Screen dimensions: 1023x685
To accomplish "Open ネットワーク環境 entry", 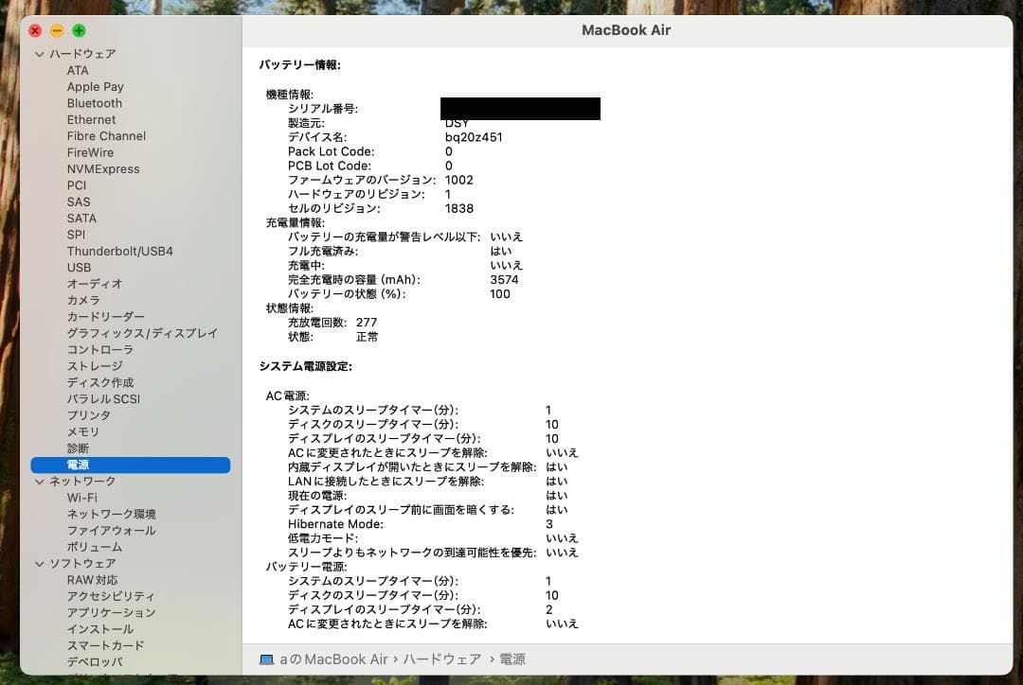I will point(111,515).
